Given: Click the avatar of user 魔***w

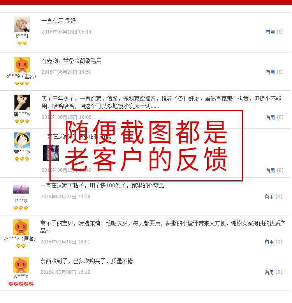Looking at the screenshot, I should 22,102.
